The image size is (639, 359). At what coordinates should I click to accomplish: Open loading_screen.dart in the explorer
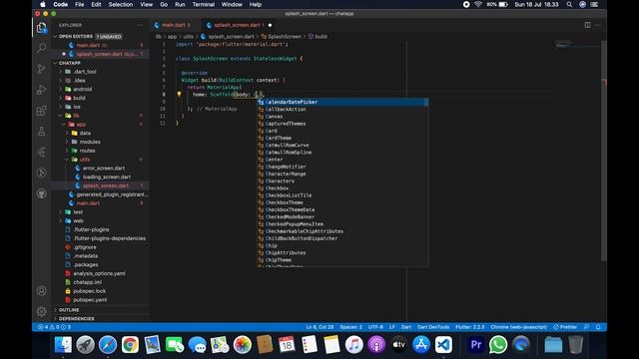[x=107, y=177]
